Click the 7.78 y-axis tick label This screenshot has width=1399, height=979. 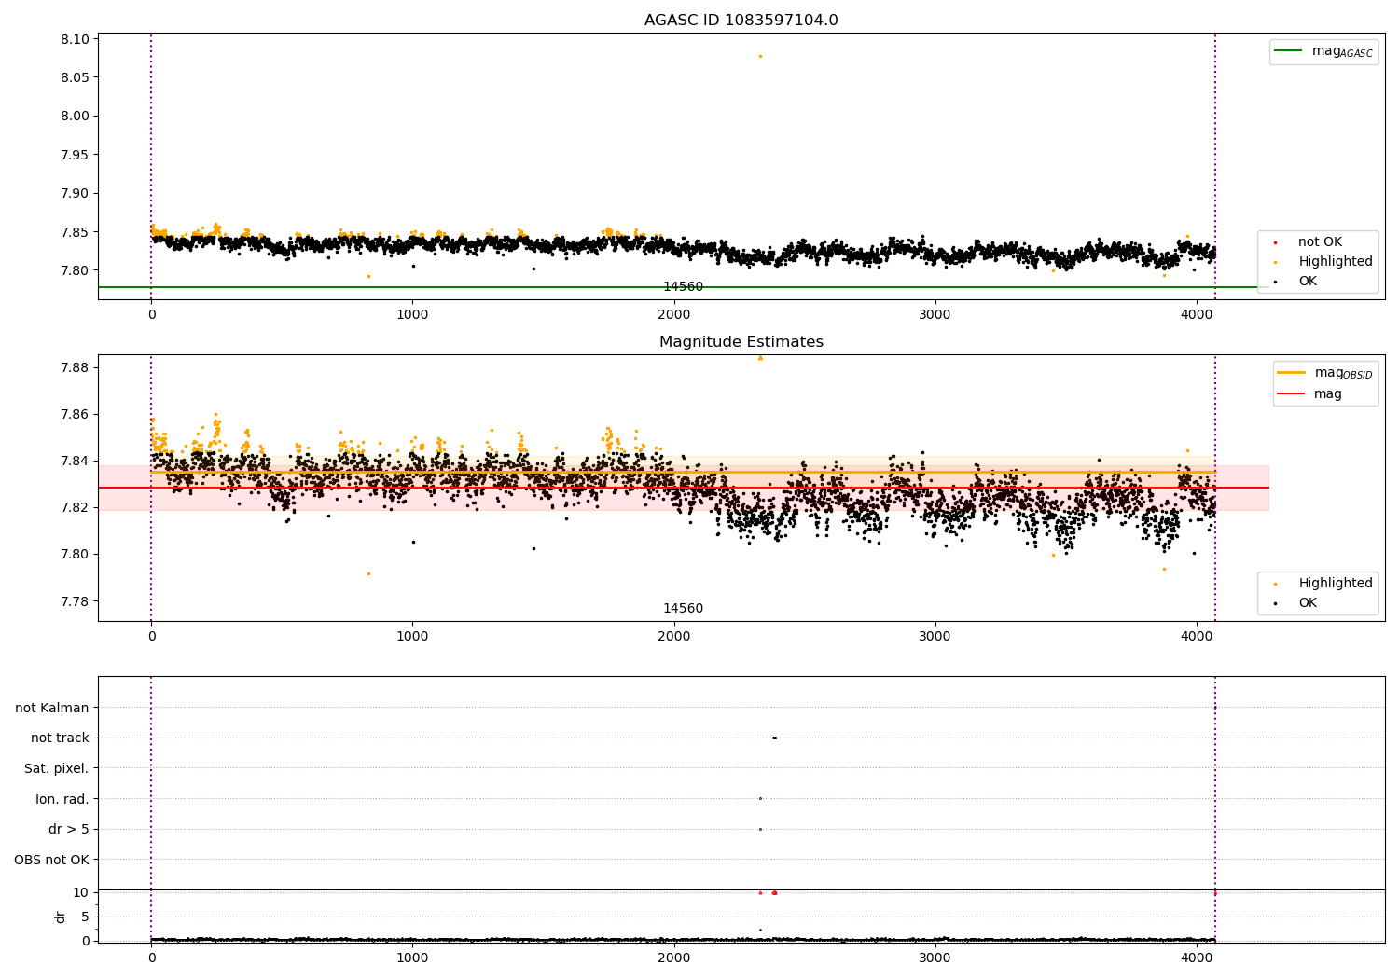point(76,600)
